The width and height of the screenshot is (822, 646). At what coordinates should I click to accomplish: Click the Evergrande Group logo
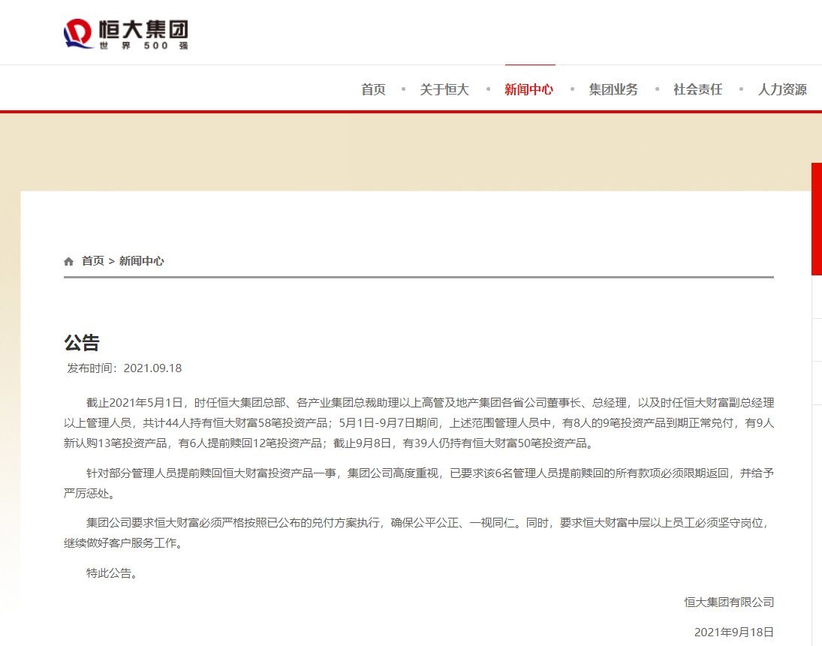[x=126, y=34]
